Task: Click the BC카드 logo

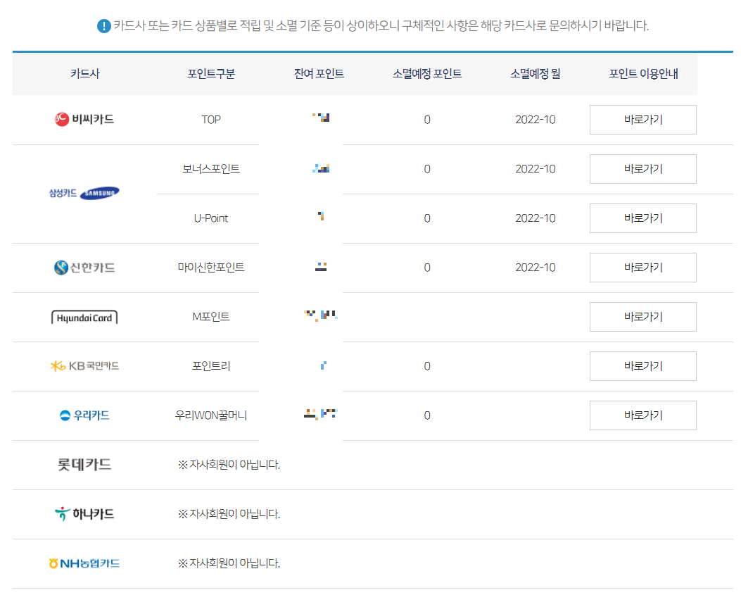Action: pos(84,119)
